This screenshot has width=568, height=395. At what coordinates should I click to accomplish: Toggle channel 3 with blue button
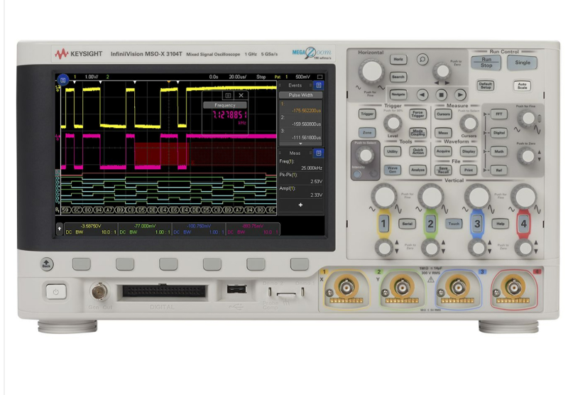click(477, 224)
